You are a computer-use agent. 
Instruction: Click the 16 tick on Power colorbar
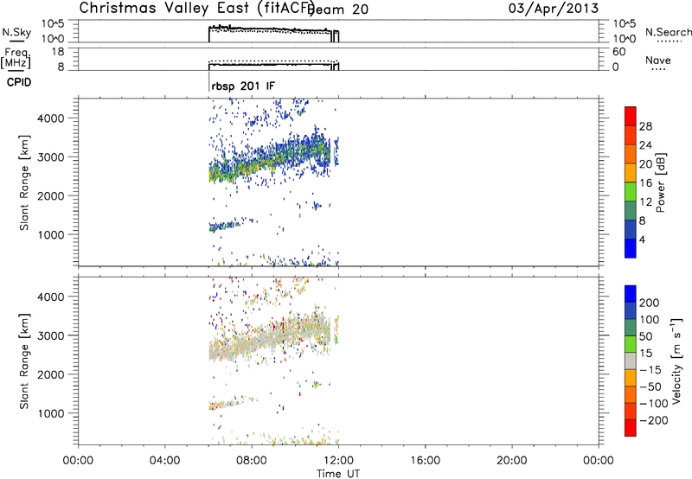point(645,182)
